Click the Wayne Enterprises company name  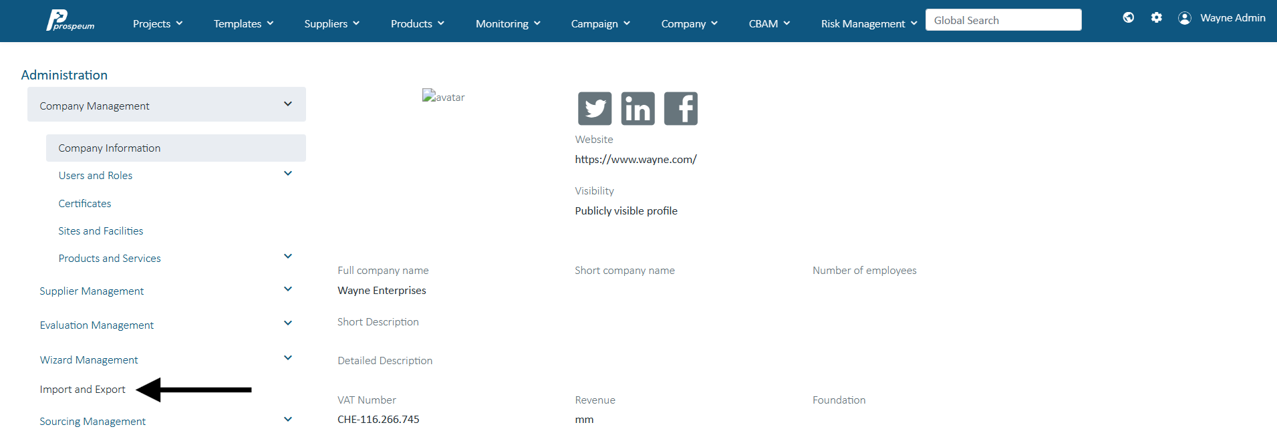coord(382,291)
